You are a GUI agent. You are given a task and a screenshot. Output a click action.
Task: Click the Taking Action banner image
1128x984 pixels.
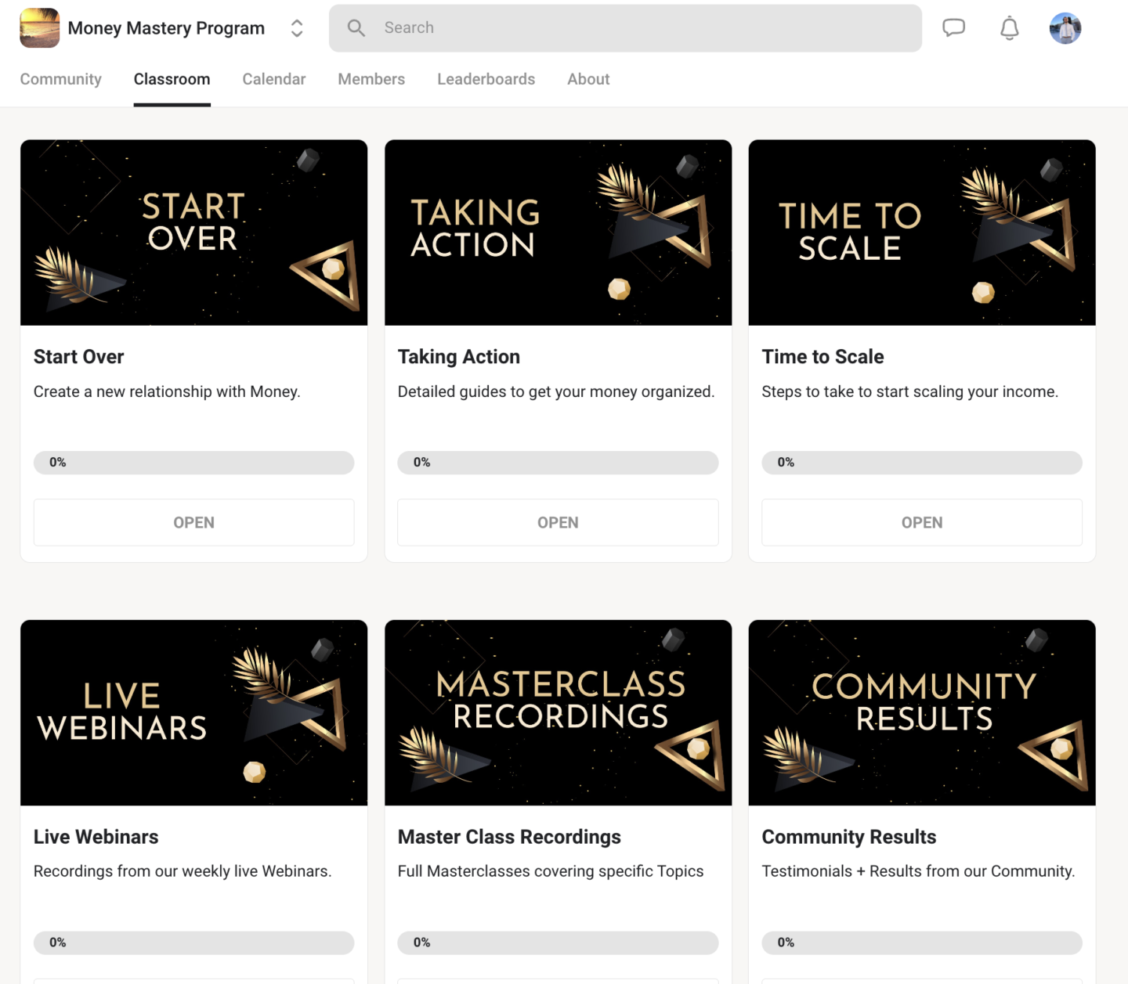tap(558, 232)
